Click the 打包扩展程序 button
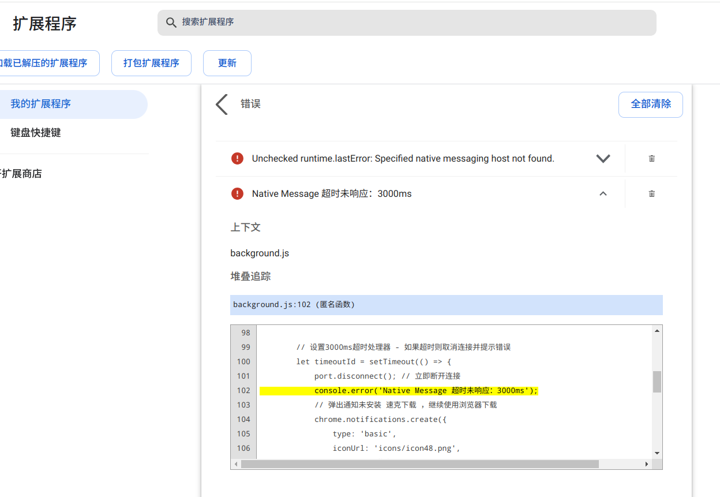 [x=151, y=63]
